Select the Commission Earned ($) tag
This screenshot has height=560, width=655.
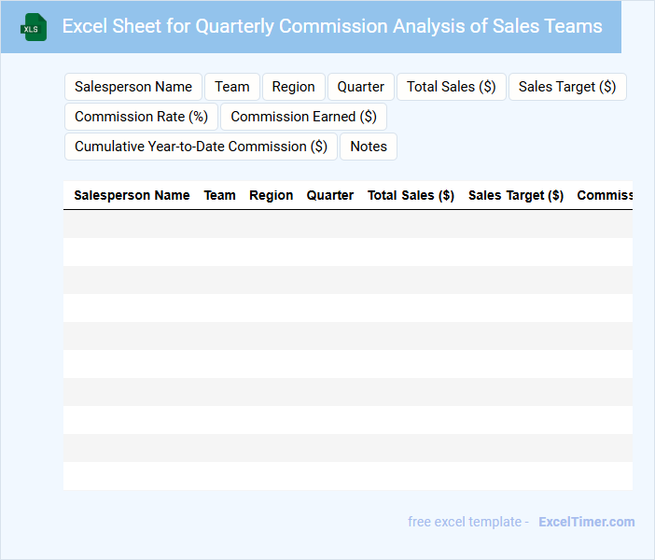click(303, 117)
